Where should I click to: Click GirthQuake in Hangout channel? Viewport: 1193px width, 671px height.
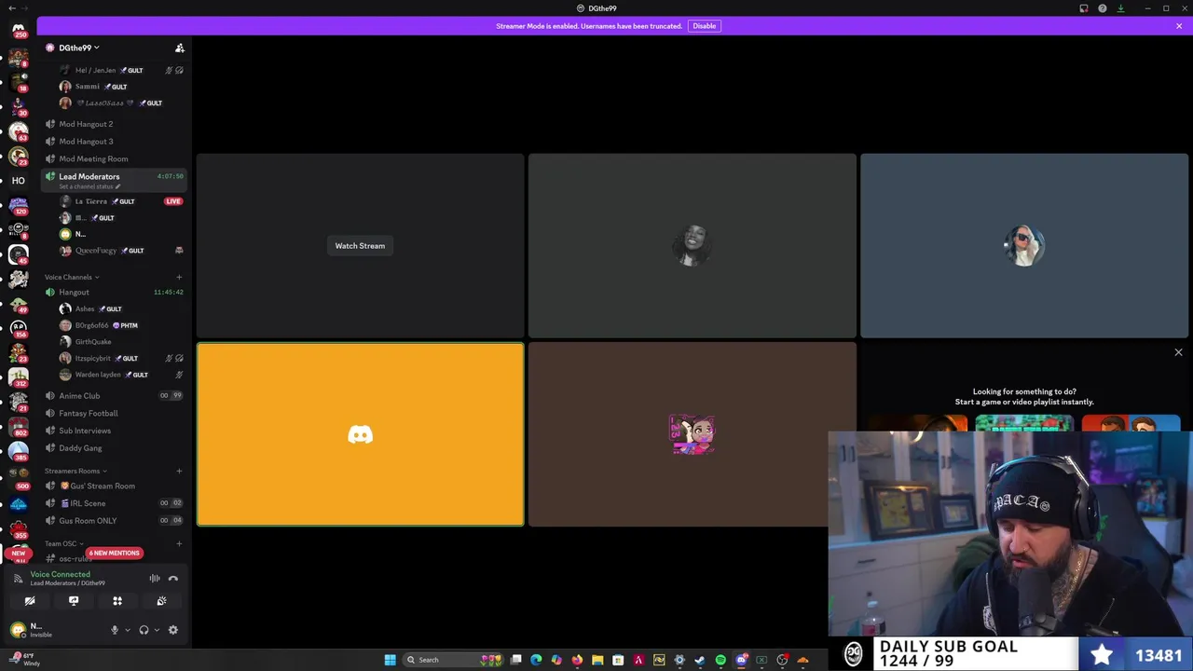[x=119, y=342]
